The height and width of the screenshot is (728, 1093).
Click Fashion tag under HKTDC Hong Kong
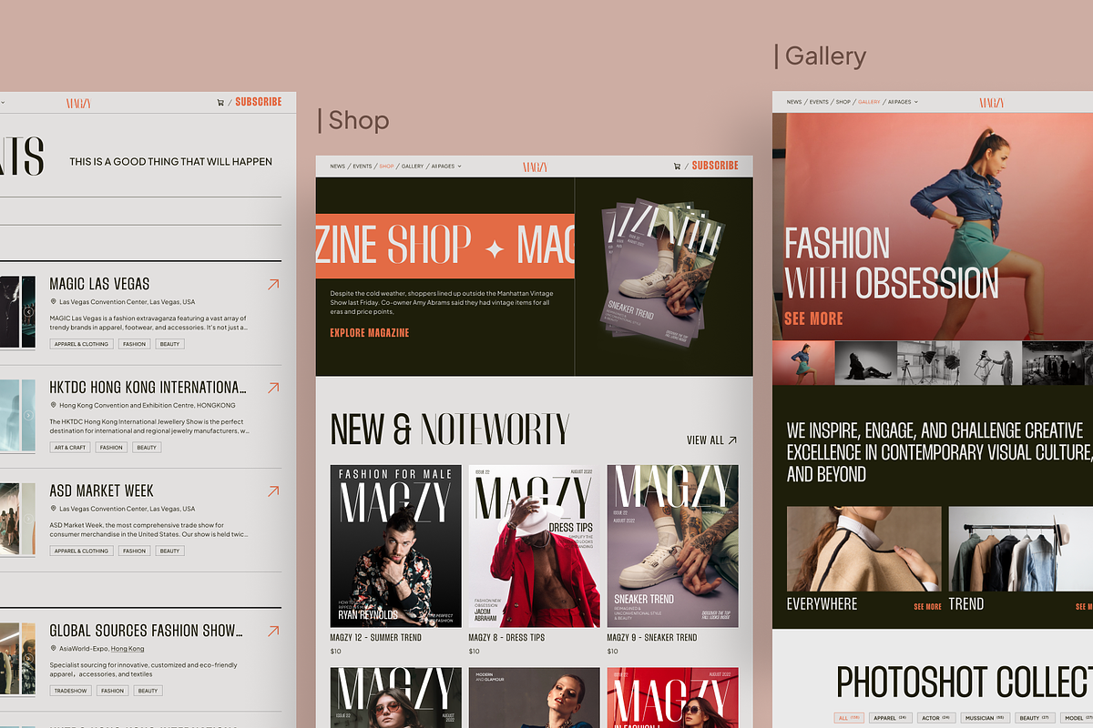click(112, 448)
